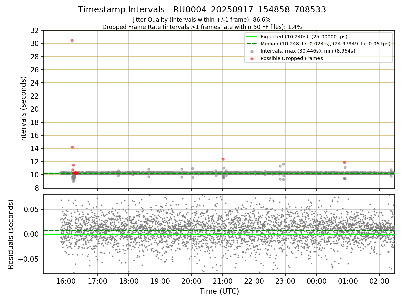The width and height of the screenshot is (404, 303).
Task: Click the y-axis tick label "32"
Action: point(35,31)
